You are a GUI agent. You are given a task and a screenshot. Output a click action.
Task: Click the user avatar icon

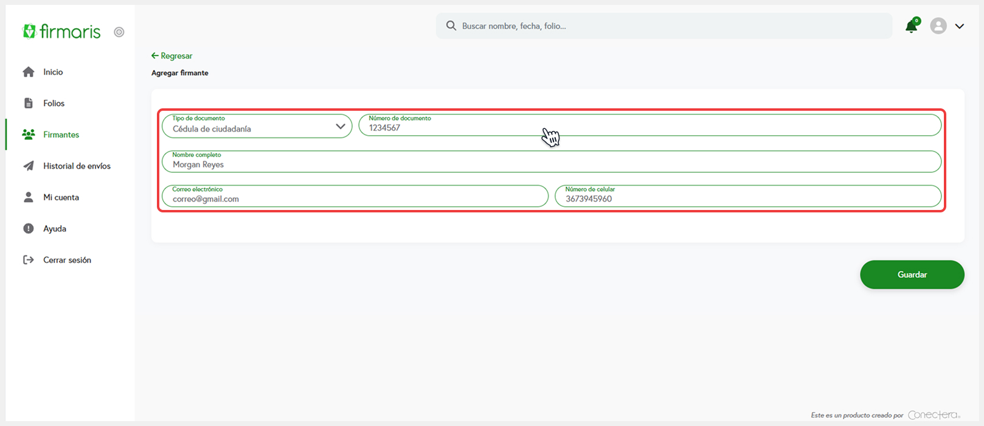(x=938, y=26)
